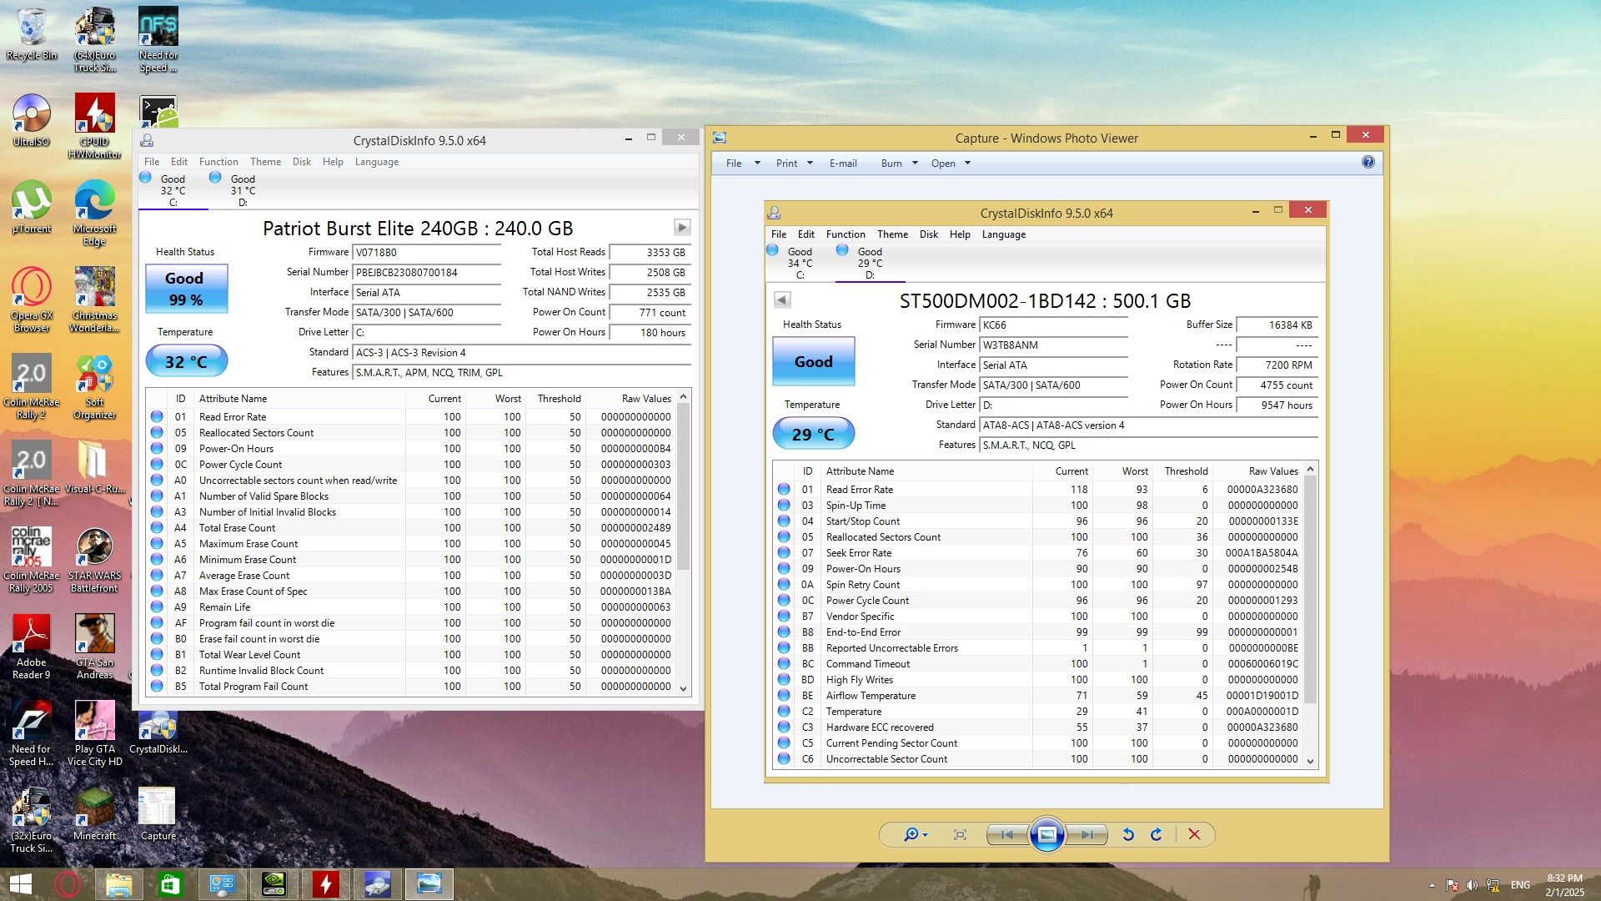
Task: Click Photo Viewer taskbar button
Action: [x=429, y=883]
